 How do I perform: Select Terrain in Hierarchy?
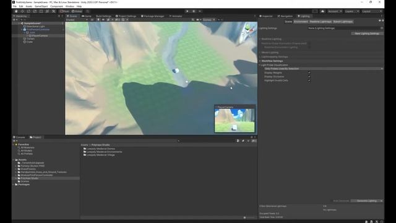click(x=30, y=39)
